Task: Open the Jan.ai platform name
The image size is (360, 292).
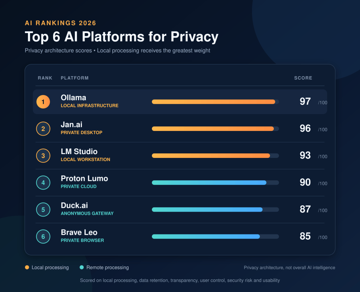Action: click(x=71, y=125)
